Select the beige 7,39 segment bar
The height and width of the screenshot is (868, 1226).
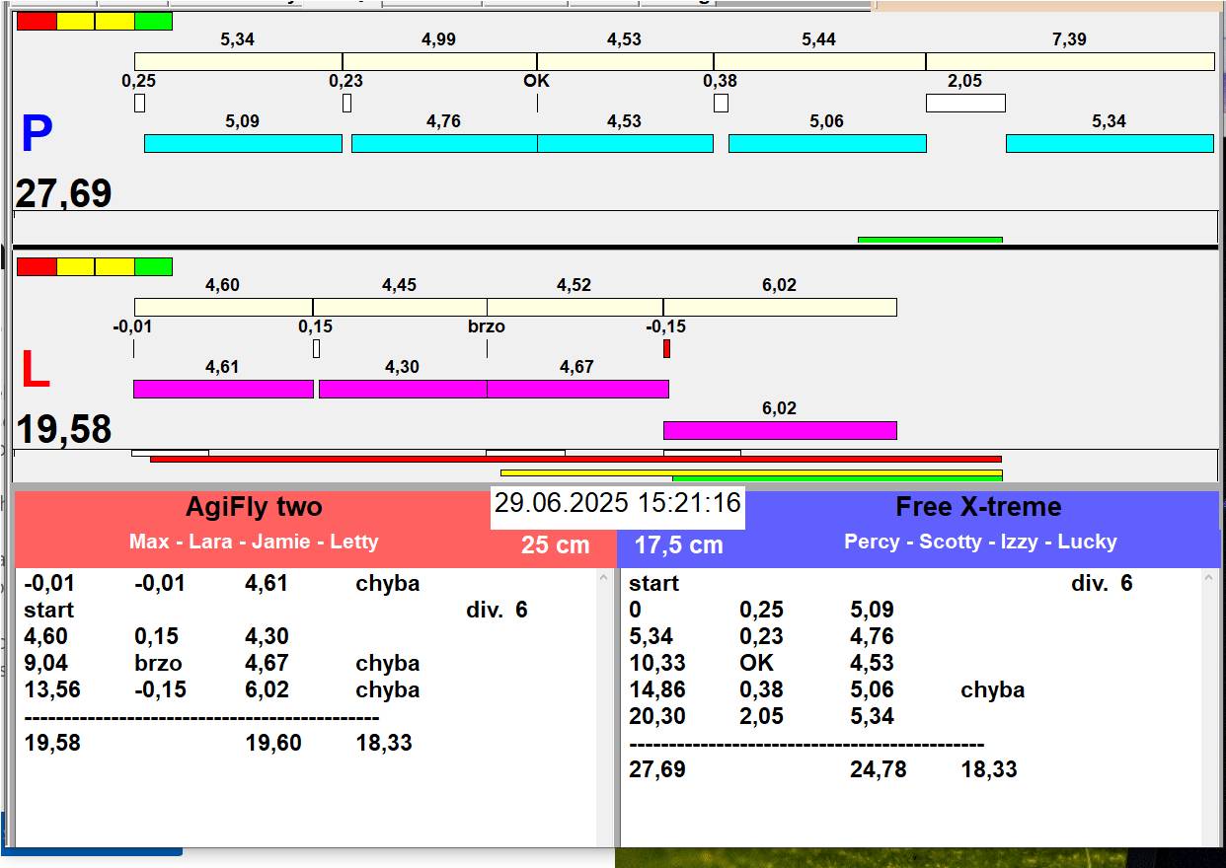[1069, 61]
